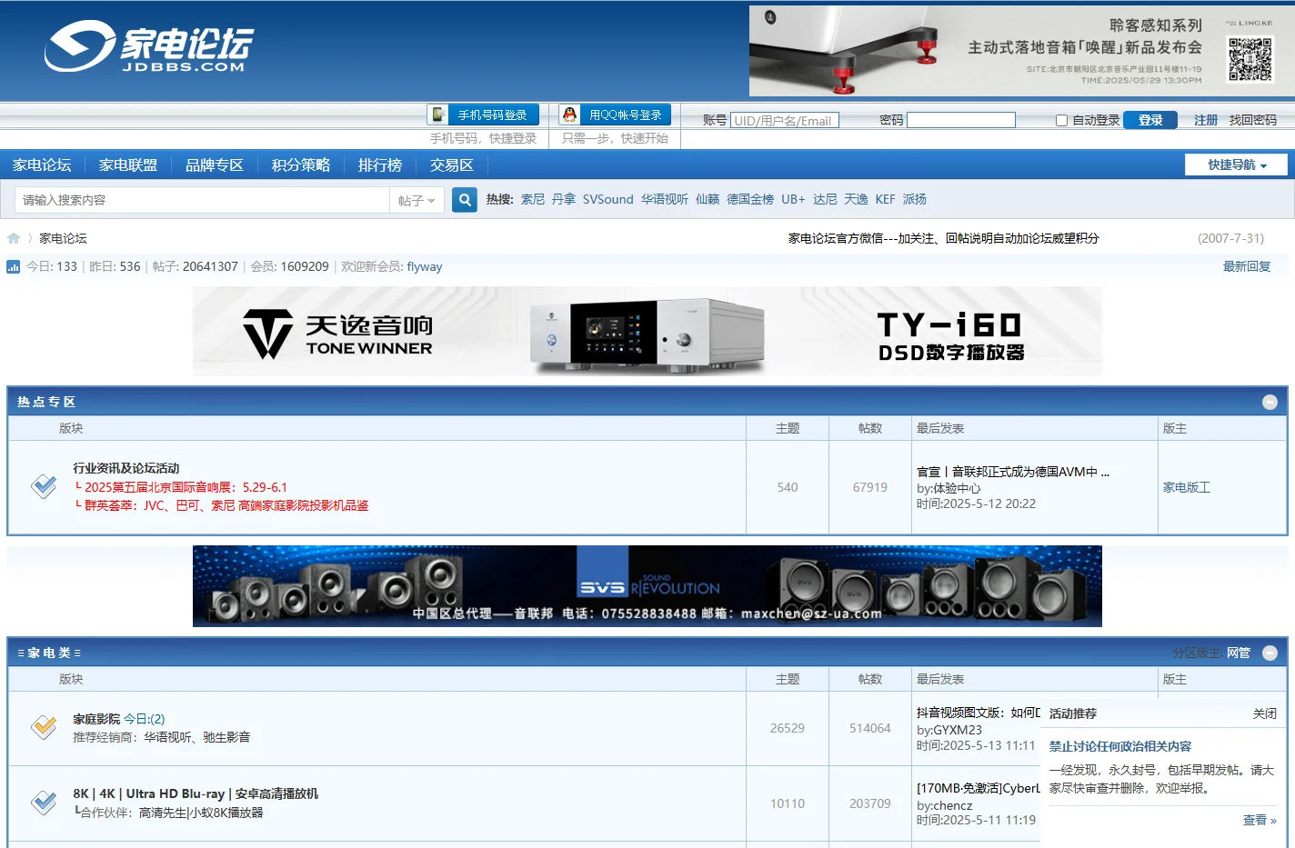Click the 家电论坛 breadcrumb link
The width and height of the screenshot is (1295, 848).
pyautogui.click(x=63, y=238)
